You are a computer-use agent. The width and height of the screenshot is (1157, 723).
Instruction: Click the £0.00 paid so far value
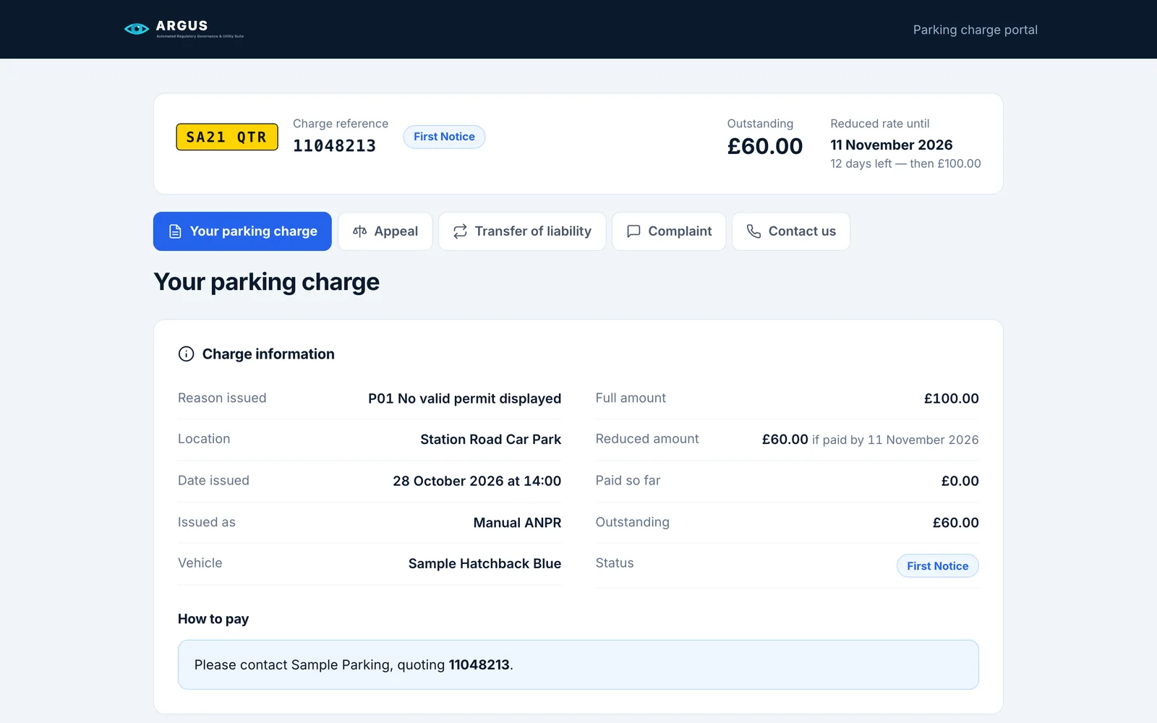click(x=960, y=481)
